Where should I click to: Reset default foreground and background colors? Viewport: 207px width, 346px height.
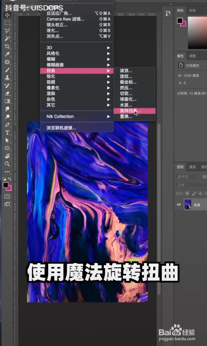tap(4, 179)
